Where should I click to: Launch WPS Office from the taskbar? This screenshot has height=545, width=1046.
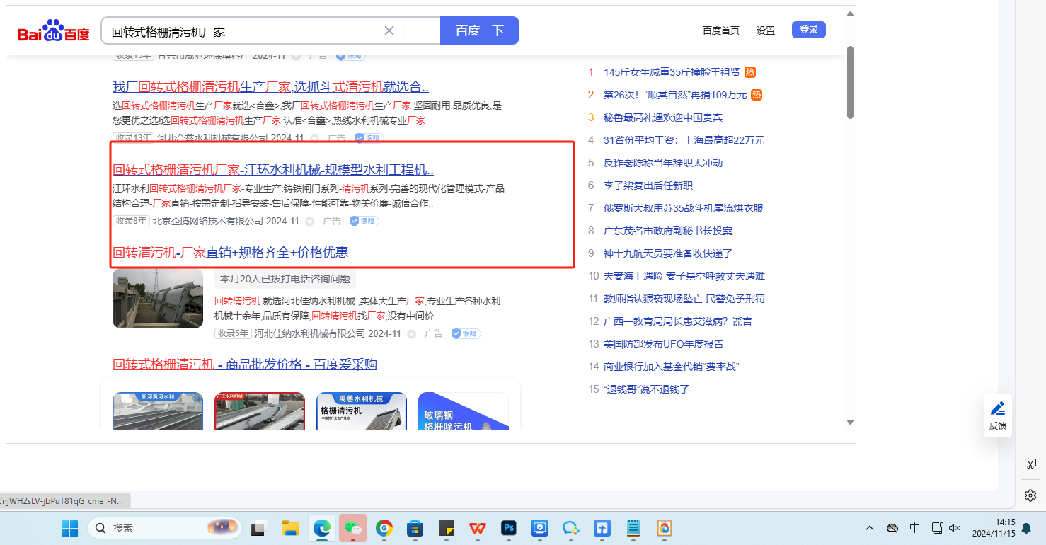478,528
